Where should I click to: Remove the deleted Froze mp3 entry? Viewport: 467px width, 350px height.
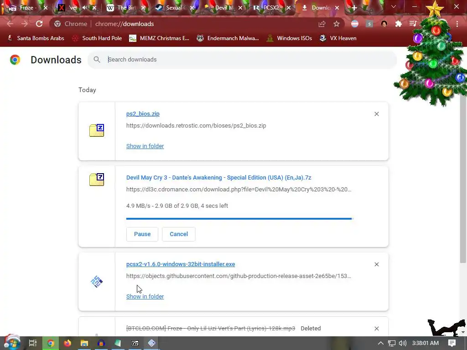376,329
